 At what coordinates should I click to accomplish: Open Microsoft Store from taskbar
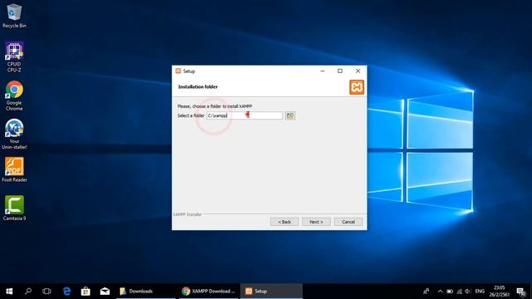click(86, 292)
